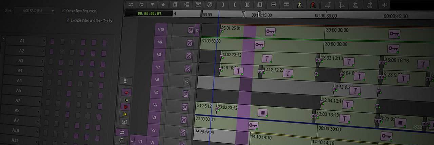Click the title T icon on 12:04 V5 clip
The height and width of the screenshot is (145, 434).
(x=347, y=104)
